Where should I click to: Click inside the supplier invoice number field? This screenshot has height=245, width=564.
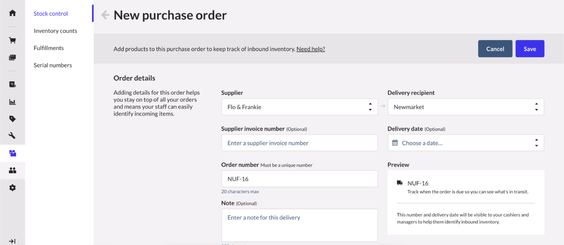point(300,143)
